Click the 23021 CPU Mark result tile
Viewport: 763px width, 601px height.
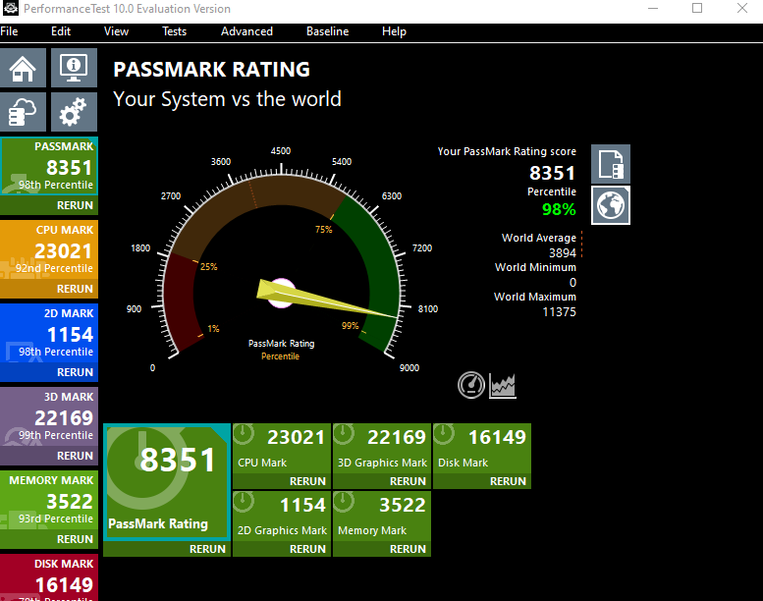pyautogui.click(x=282, y=449)
